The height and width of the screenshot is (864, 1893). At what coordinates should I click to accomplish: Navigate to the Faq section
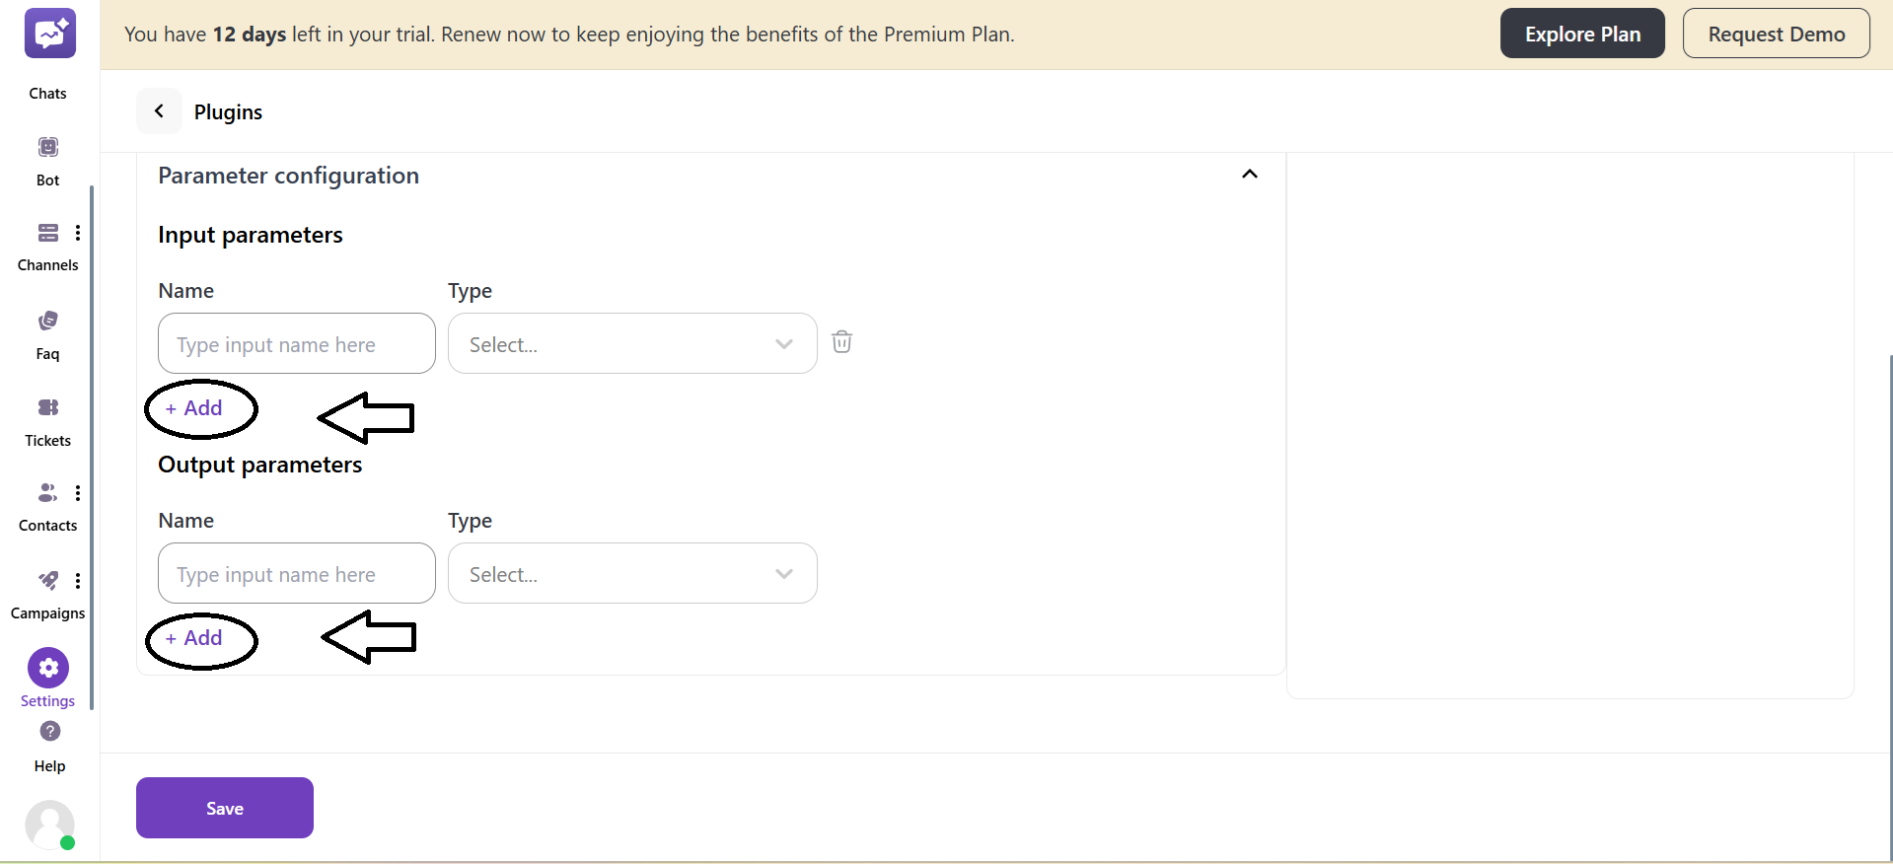click(x=47, y=320)
